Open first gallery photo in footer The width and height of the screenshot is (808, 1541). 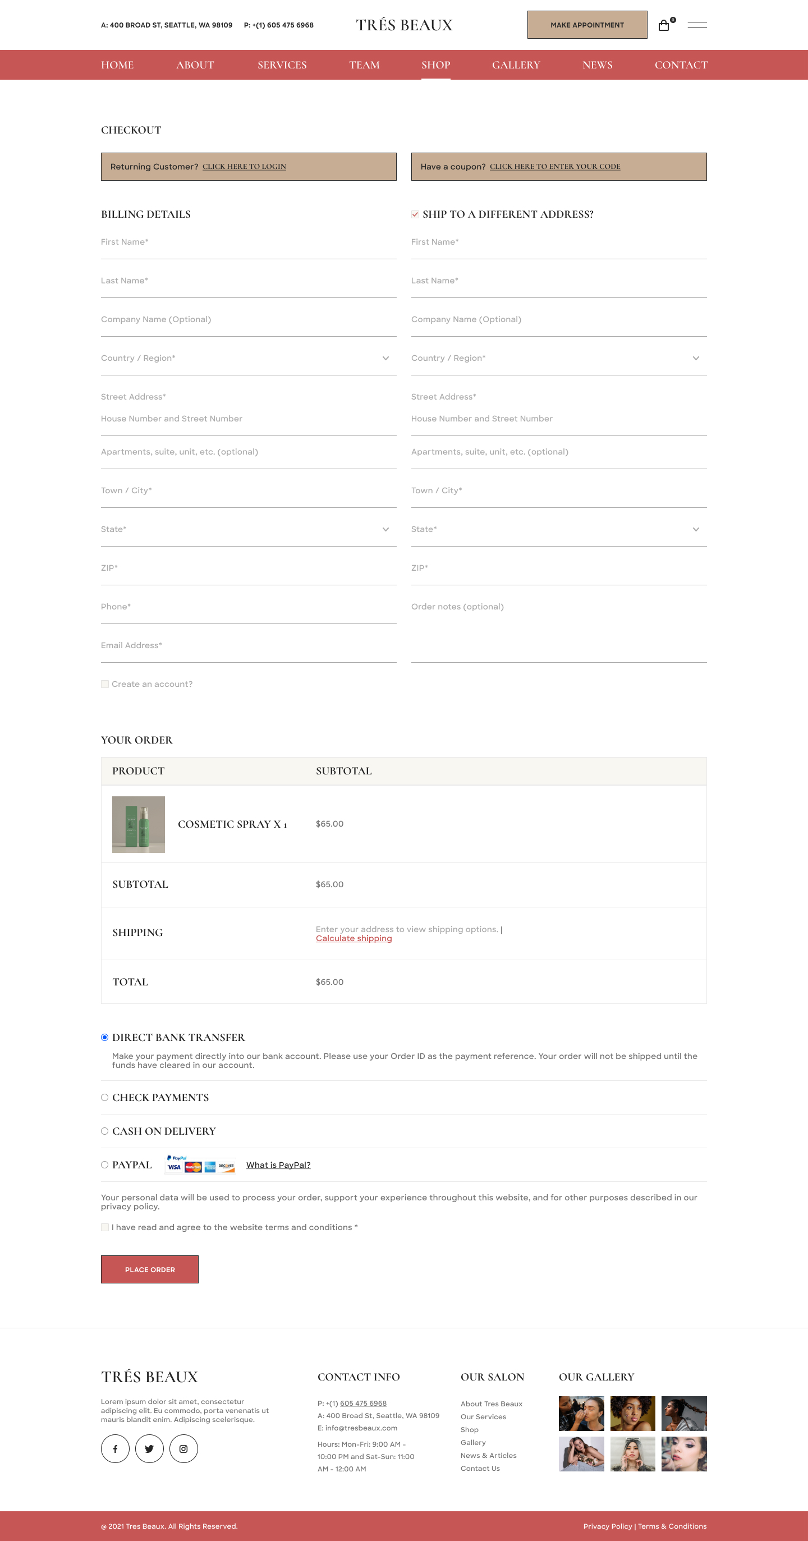point(581,1413)
